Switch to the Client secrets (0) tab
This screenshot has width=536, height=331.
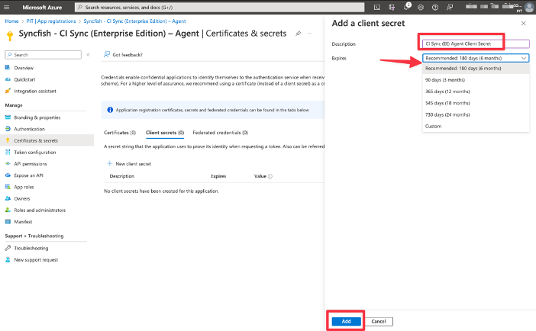[x=165, y=133]
